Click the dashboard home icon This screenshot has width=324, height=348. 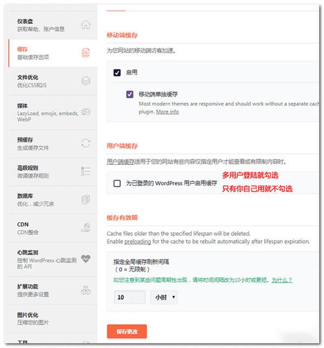(85, 25)
